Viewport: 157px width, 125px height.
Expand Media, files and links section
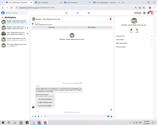pyautogui.click(x=134, y=43)
